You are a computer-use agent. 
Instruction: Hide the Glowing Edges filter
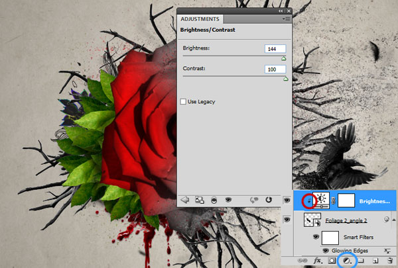click(326, 251)
